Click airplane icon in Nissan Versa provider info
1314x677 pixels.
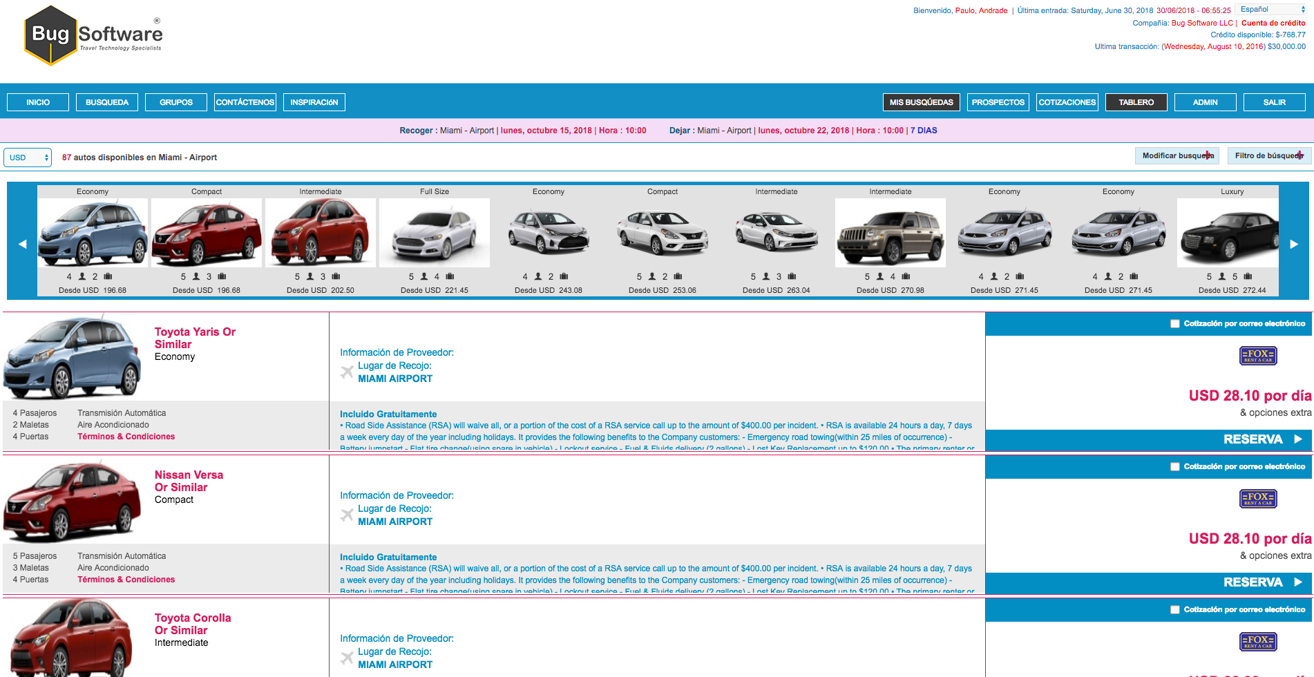[347, 515]
